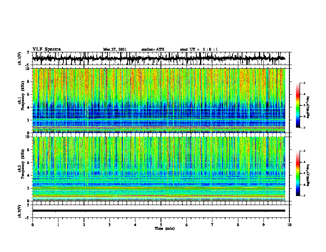Select the date "Mar.27, 2021"
The image size is (326, 252).
point(115,49)
